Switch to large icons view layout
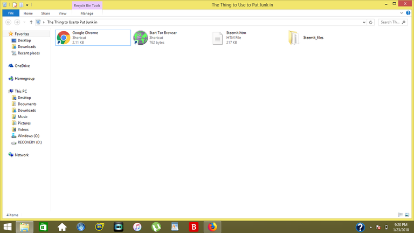414x233 pixels. point(407,215)
